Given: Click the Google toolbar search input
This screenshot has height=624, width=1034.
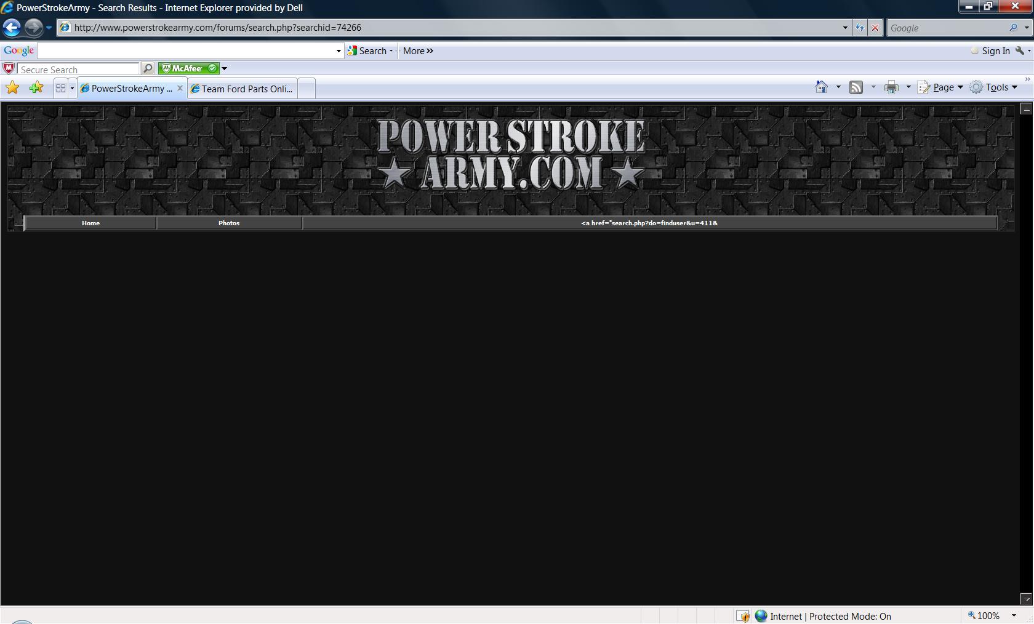Looking at the screenshot, I should (186, 50).
